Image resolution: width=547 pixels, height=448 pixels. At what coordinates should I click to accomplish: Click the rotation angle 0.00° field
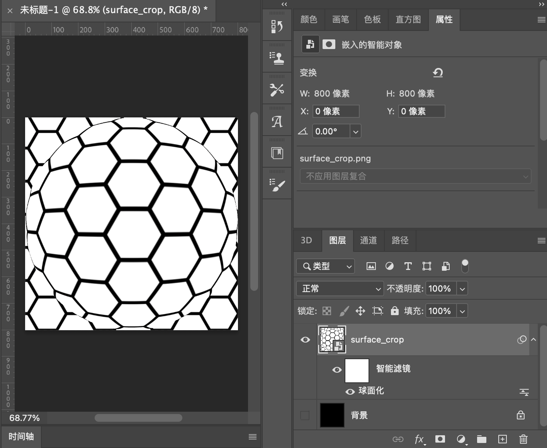[331, 132]
